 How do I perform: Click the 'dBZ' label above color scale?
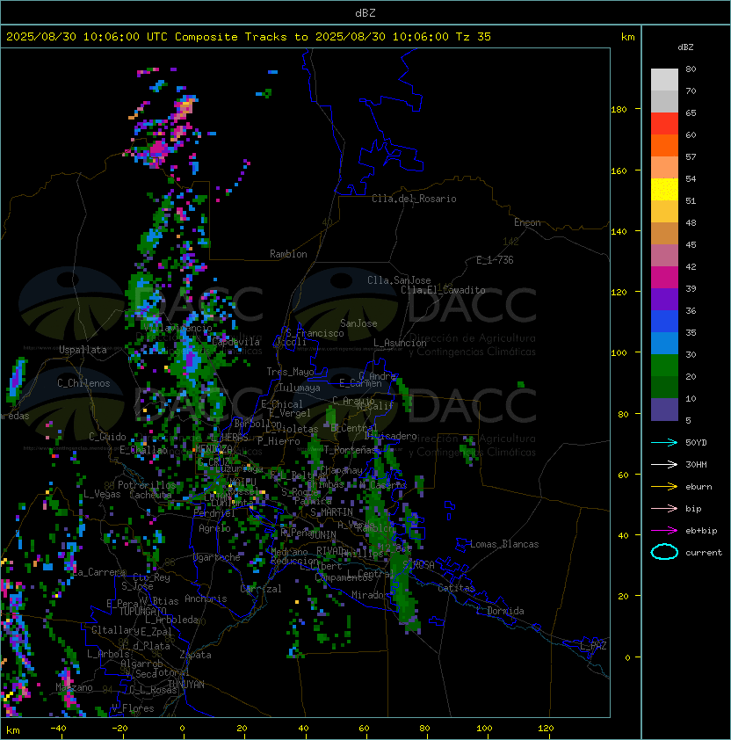(x=685, y=47)
